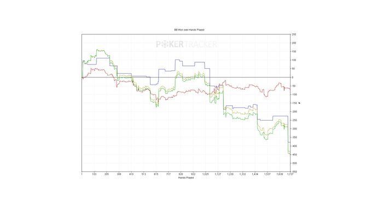This screenshot has width=383, height=215.
Task: Select the -250 y-axis value
Action: (x=294, y=120)
